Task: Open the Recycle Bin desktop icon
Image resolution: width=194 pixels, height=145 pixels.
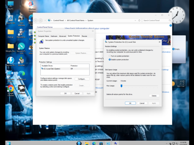Action: point(10,19)
